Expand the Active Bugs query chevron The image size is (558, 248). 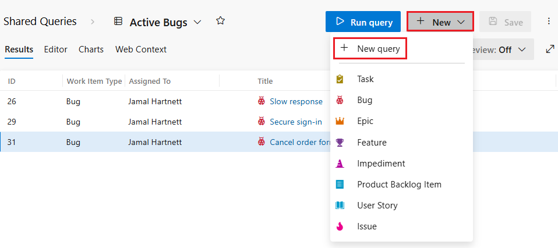coord(197,22)
